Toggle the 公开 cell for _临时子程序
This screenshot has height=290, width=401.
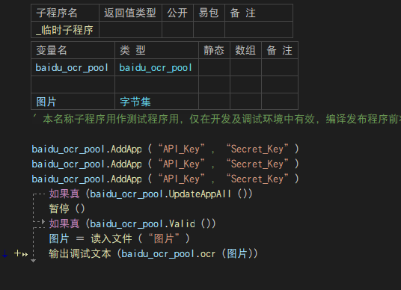[178, 30]
